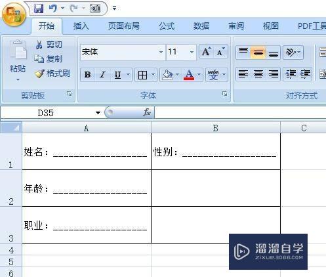Image resolution: width=326 pixels, height=277 pixels.
Task: Select the cell containing 年龄：
Action: coord(87,188)
